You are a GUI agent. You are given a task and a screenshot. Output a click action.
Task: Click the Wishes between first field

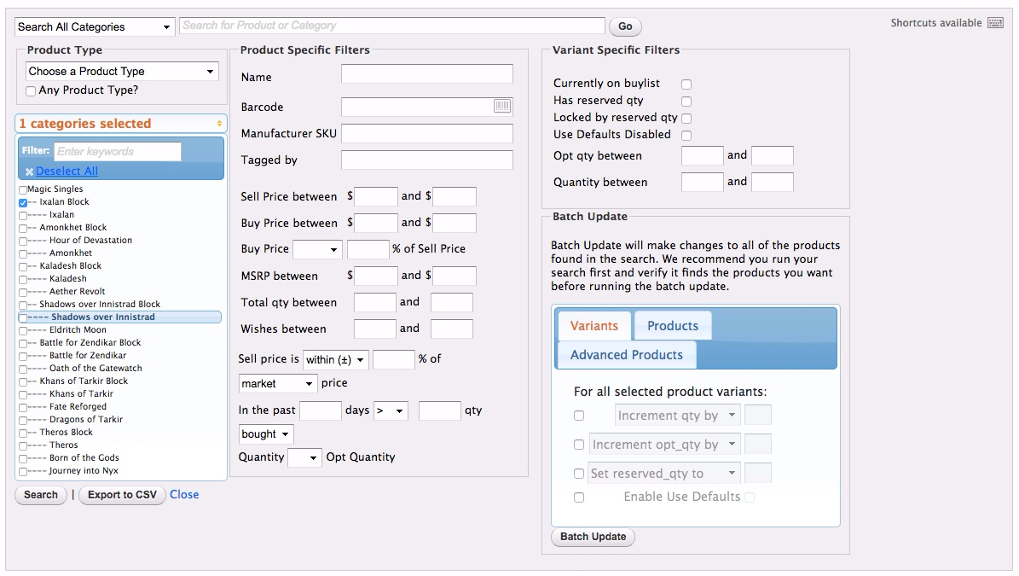pyautogui.click(x=375, y=329)
